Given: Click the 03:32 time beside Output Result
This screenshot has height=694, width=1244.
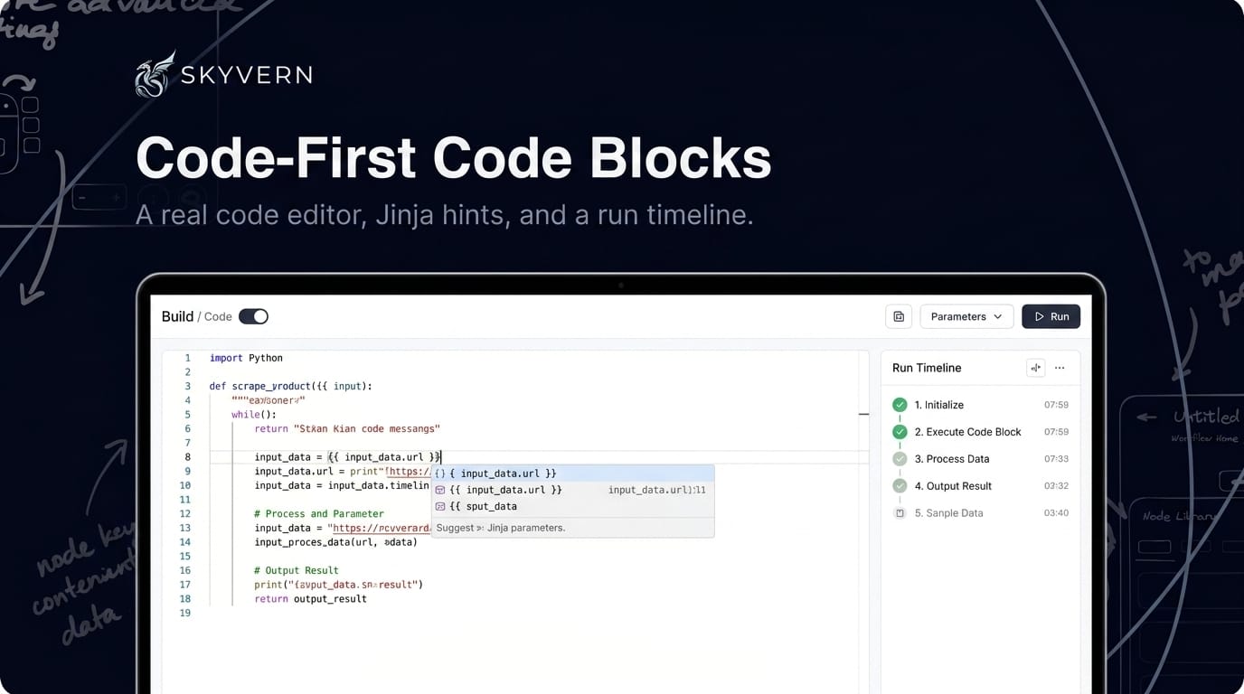Looking at the screenshot, I should (1056, 486).
